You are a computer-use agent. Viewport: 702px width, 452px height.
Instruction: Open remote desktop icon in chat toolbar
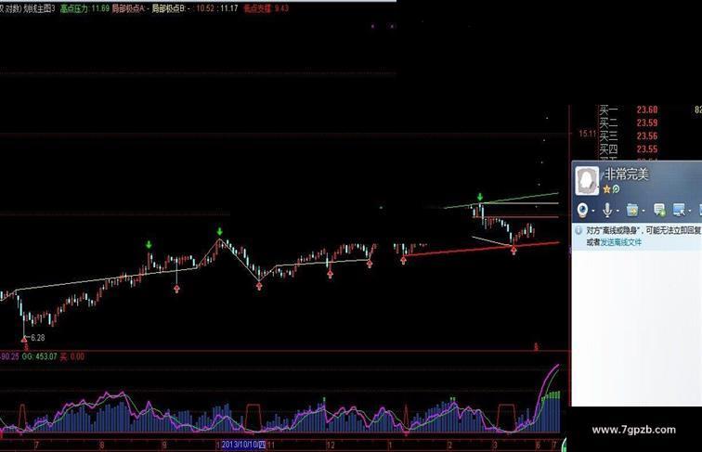[679, 210]
